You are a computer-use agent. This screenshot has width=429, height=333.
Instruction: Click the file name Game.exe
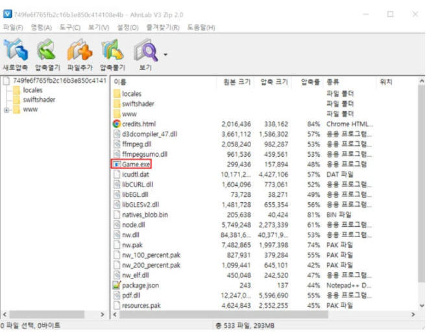point(136,165)
